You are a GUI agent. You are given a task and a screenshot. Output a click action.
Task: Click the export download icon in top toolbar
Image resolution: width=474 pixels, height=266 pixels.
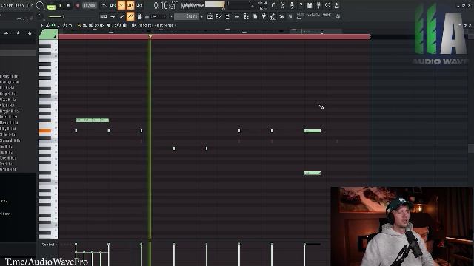tap(336, 5)
